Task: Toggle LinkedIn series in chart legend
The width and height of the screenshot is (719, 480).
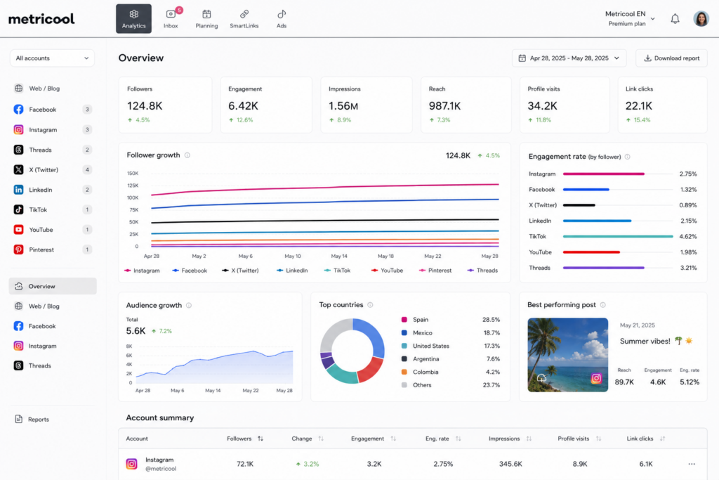Action: 291,271
